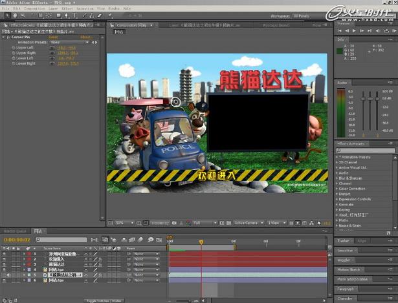Select the Rectangle shape tool

[x=59, y=16]
